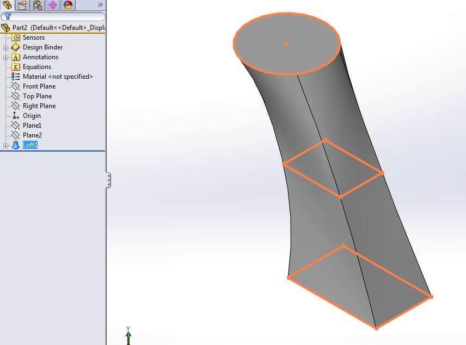This screenshot has height=345, width=466.
Task: Open the DimXpertManager tab
Action: 53,5
